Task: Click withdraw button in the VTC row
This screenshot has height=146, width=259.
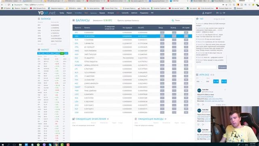Action: (x=174, y=76)
